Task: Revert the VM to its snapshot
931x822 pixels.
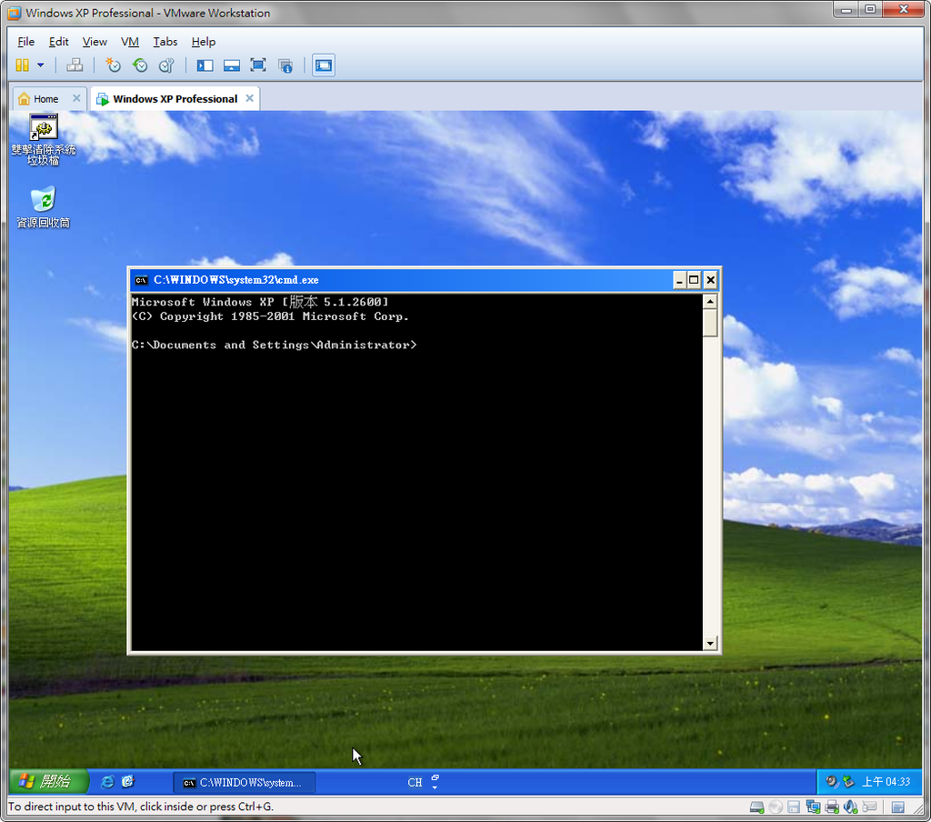Action: [x=140, y=65]
